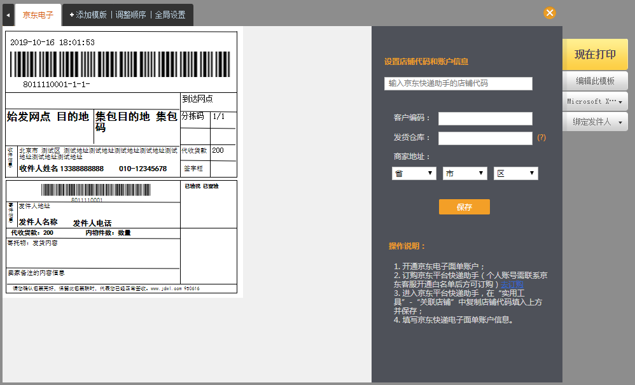Click 编辑此模板 to edit template
The image size is (635, 385).
click(595, 81)
